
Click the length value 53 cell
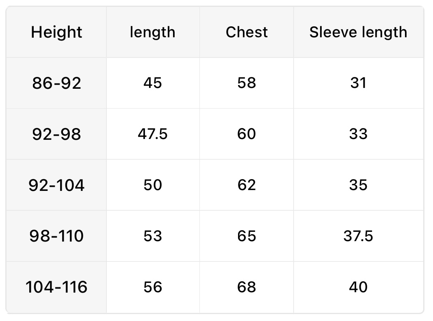[x=153, y=236]
